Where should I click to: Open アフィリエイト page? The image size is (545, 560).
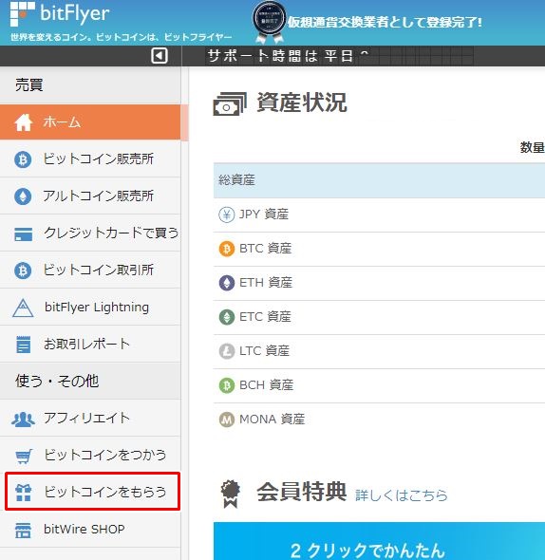90,418
